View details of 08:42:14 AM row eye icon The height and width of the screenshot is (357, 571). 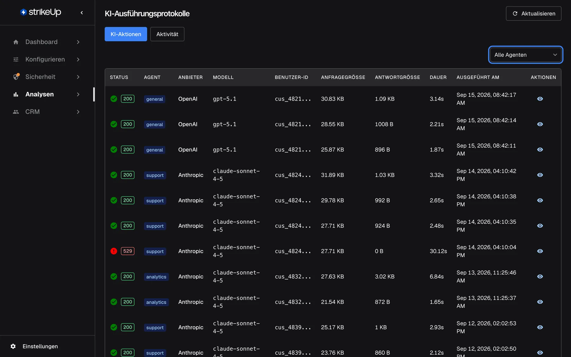pos(540,124)
